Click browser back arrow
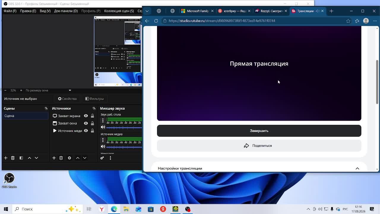Image resolution: width=380 pixels, height=214 pixels. 147,21
